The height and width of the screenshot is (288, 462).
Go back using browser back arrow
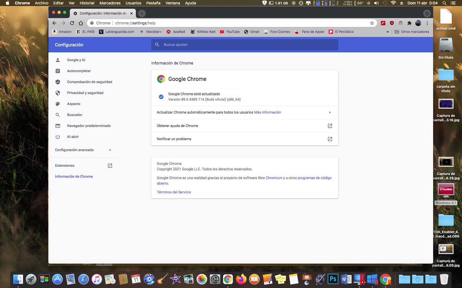54,23
